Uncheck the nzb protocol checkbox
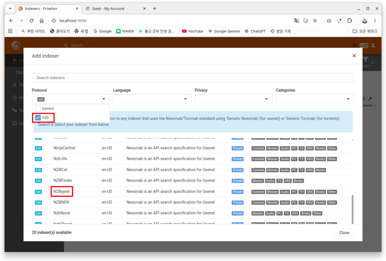Viewport: 386px width, 261px height. click(38, 117)
